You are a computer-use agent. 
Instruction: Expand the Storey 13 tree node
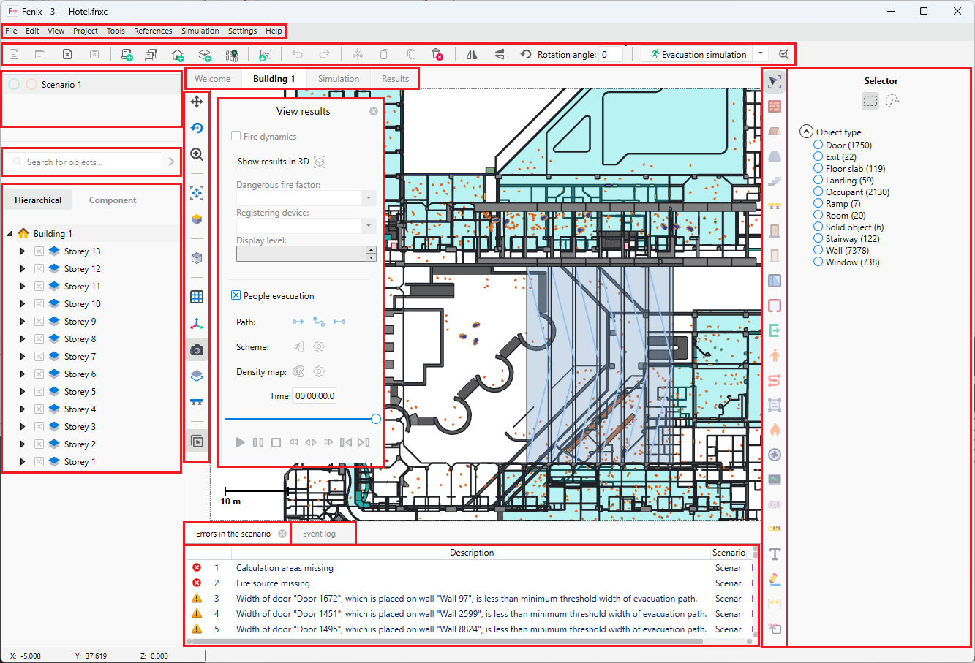[x=23, y=251]
